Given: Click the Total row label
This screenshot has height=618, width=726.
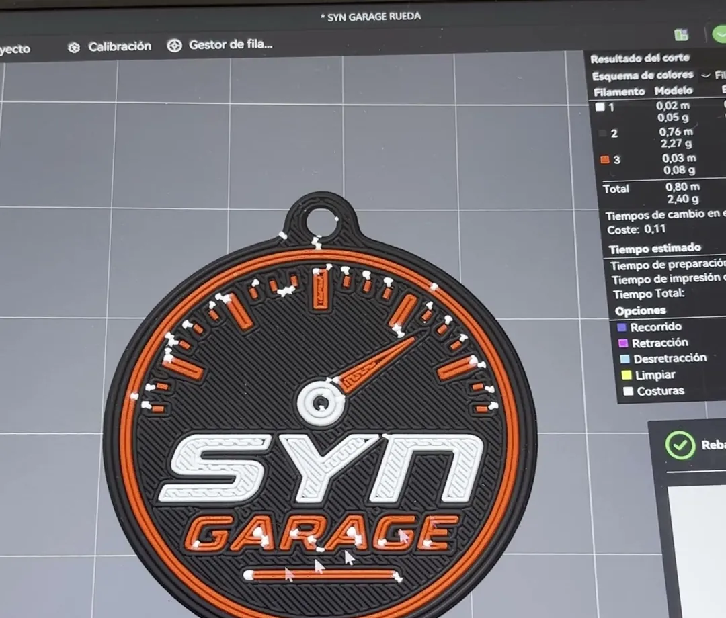Looking at the screenshot, I should point(616,189).
